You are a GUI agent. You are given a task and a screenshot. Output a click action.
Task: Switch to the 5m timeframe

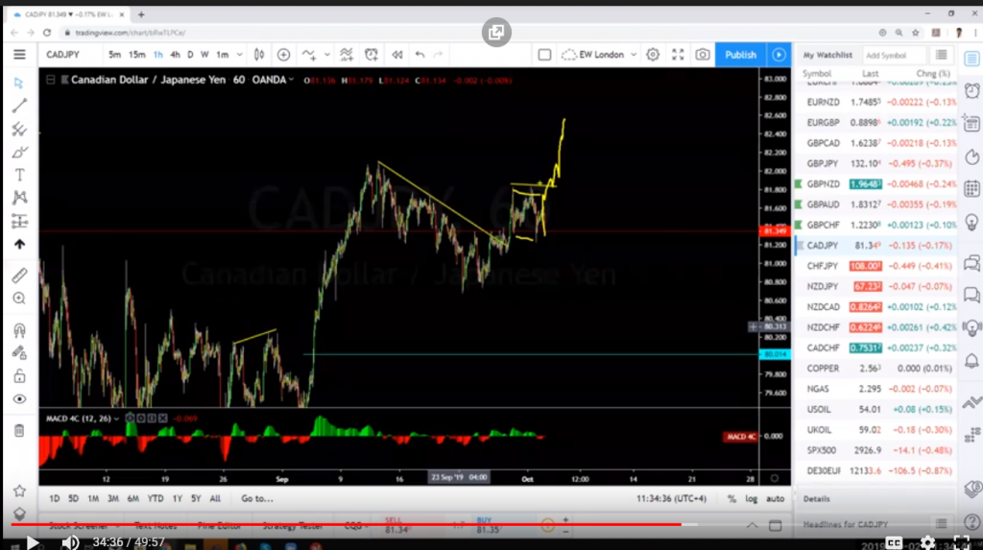click(x=114, y=55)
